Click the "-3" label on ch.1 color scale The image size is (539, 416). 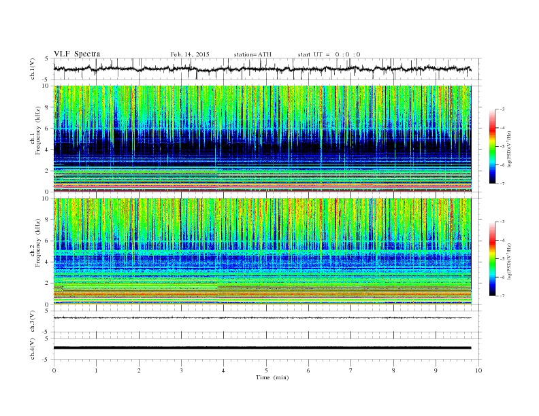tap(502, 109)
